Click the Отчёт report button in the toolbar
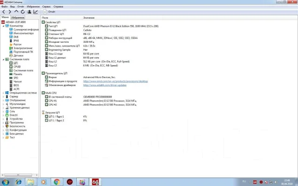298x186 pixels. pyautogui.click(x=49, y=12)
